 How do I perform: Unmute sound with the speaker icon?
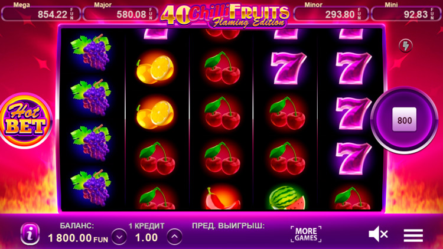[x=378, y=234]
